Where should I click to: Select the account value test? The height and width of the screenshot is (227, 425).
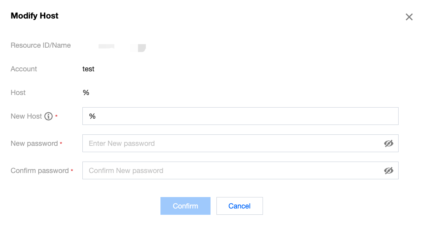pos(88,69)
